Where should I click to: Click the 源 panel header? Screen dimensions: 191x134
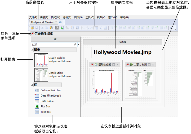coord(55,39)
